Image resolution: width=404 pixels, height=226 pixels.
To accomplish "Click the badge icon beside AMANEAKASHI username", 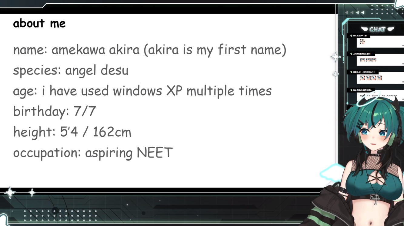I will 351,54.
